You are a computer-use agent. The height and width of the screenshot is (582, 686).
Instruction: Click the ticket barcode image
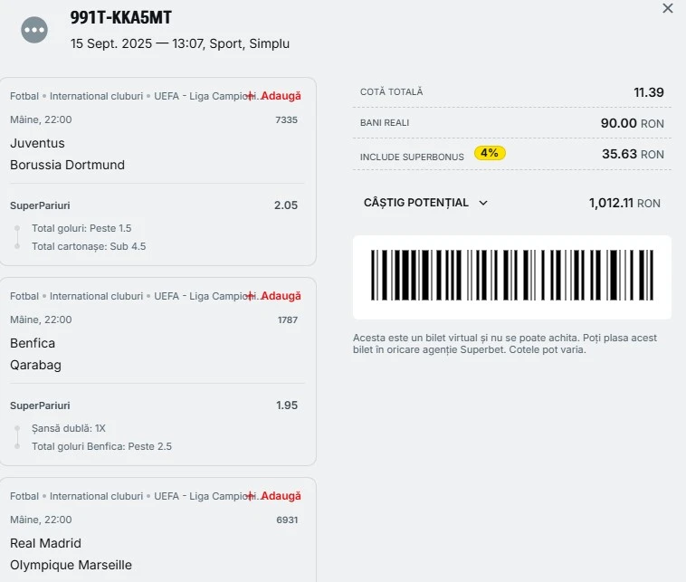point(512,276)
